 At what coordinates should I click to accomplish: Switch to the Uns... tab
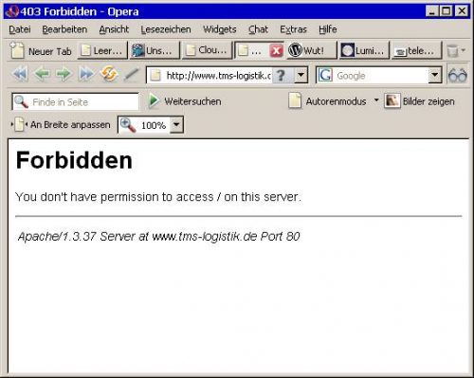[x=155, y=50]
